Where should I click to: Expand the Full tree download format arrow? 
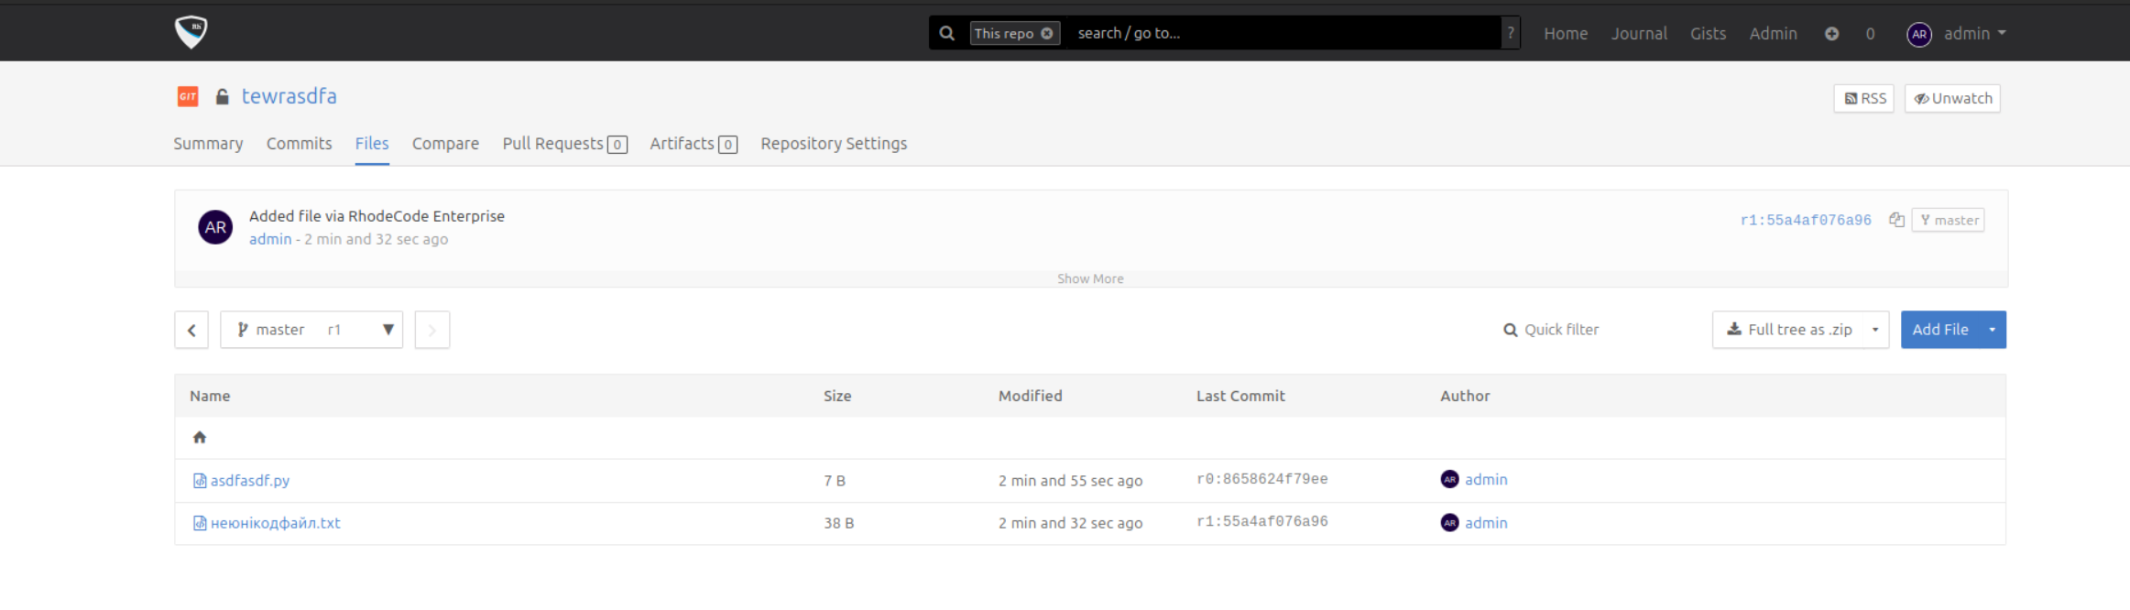click(1875, 330)
